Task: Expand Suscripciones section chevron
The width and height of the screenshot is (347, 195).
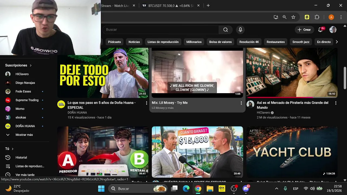Action: tap(31, 65)
